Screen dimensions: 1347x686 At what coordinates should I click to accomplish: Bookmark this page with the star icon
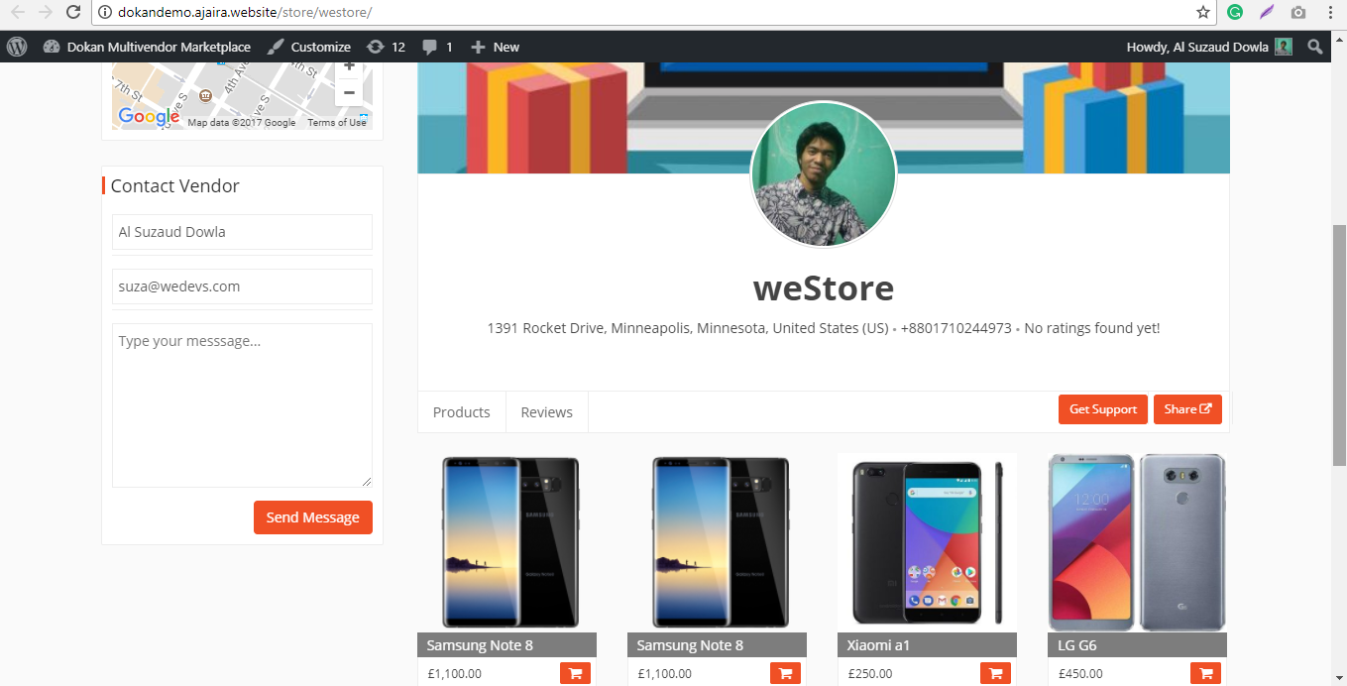point(1203,13)
